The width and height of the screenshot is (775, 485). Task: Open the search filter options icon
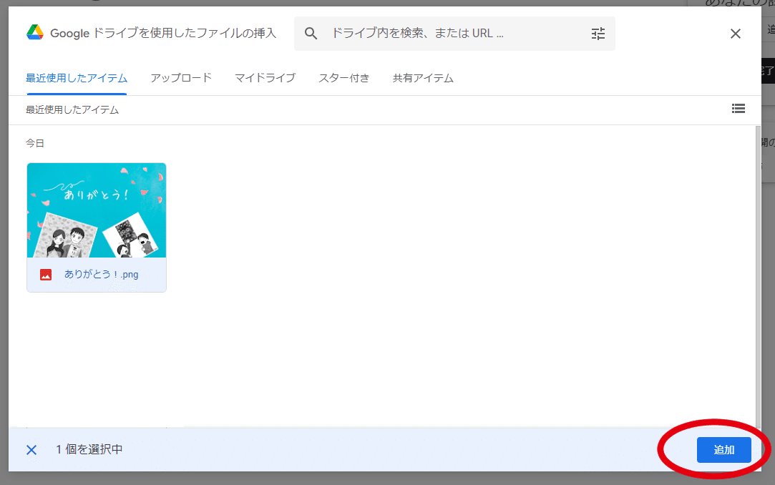click(x=598, y=34)
